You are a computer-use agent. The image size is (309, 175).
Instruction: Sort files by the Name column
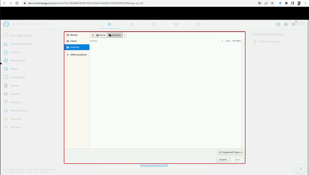[x=157, y=41]
